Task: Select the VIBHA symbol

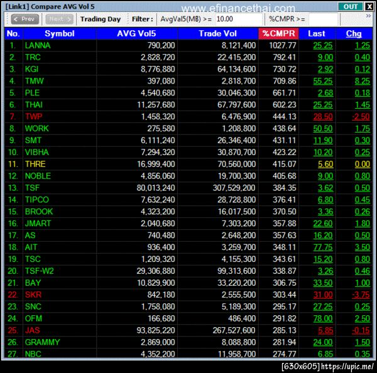Action: 37,153
